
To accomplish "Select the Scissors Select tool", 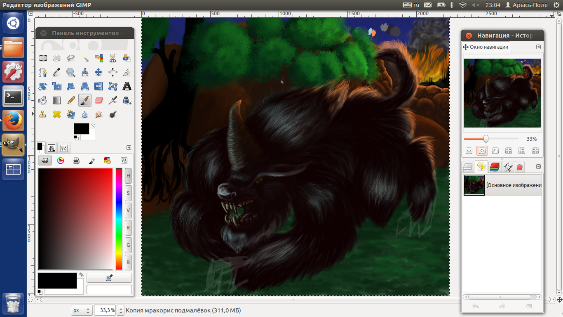I will [x=113, y=58].
